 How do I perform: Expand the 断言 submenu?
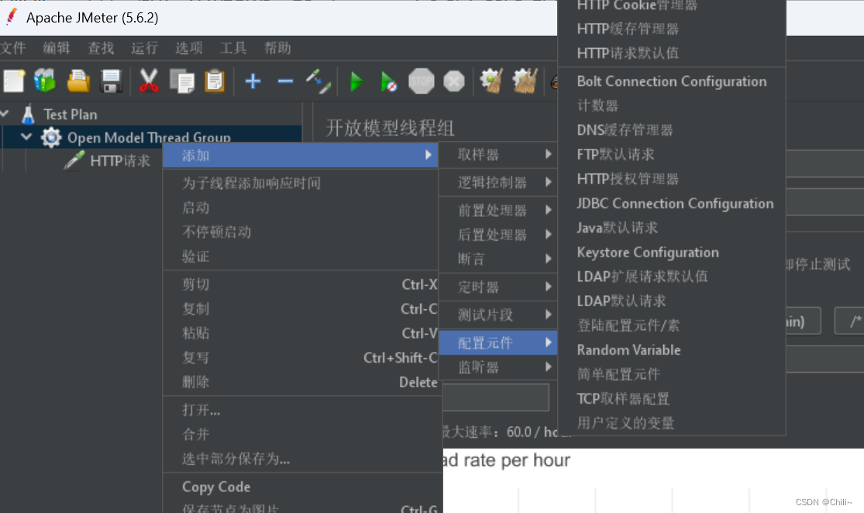point(498,259)
